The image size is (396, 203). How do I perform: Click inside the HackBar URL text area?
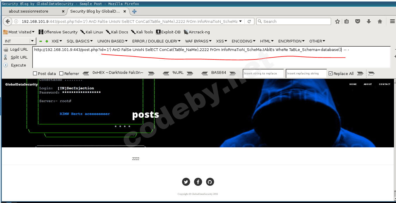(211, 57)
